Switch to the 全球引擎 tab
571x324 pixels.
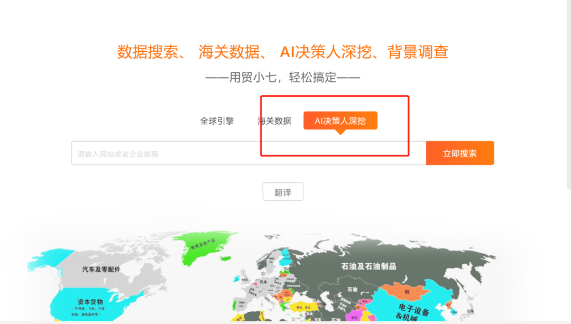217,121
